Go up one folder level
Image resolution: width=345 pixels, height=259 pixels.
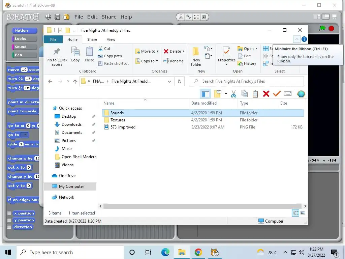pos(75,82)
